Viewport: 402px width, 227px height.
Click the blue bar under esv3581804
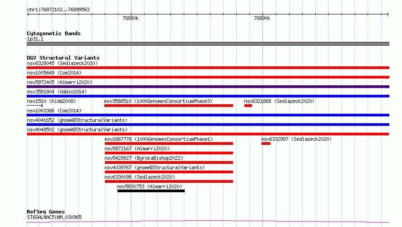click(x=208, y=96)
